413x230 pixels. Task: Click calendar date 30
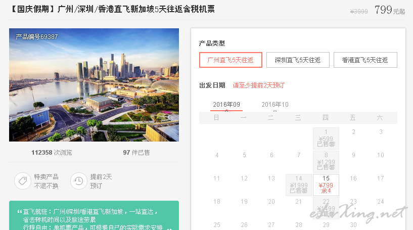[353, 225]
